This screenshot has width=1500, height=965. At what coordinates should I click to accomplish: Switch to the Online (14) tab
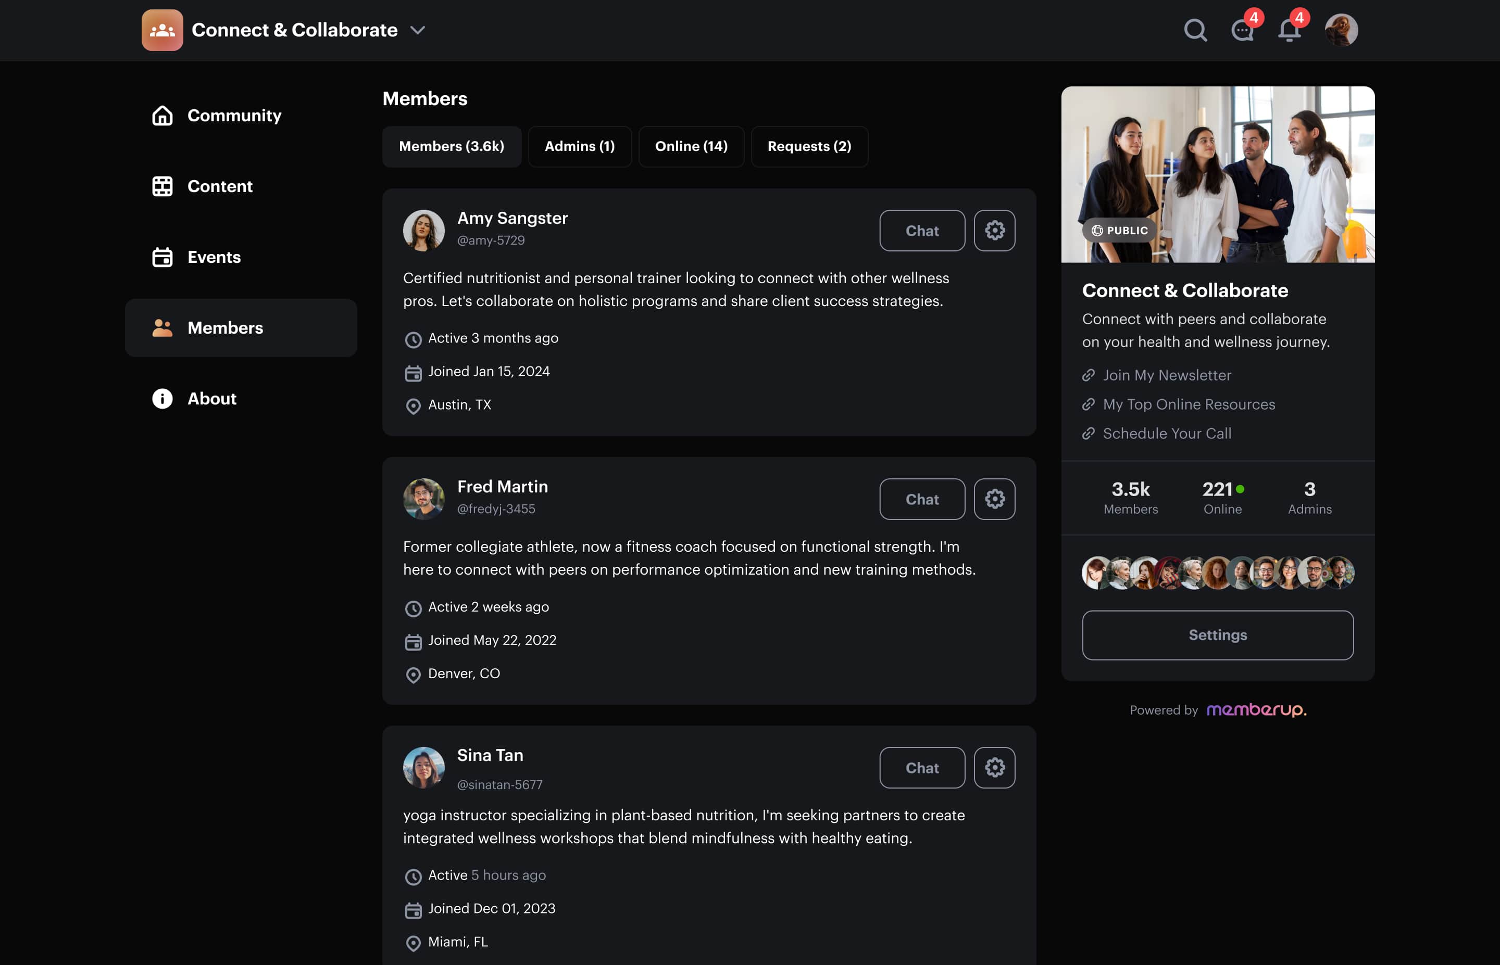691,147
